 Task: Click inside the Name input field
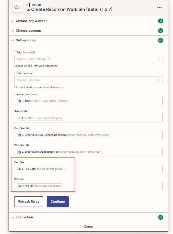click(88, 101)
